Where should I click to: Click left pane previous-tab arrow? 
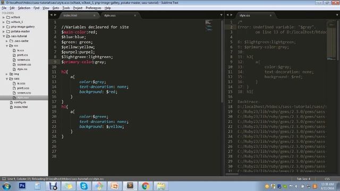pos(52,15)
